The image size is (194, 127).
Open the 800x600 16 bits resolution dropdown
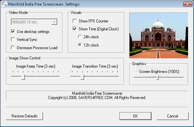pos(54,22)
